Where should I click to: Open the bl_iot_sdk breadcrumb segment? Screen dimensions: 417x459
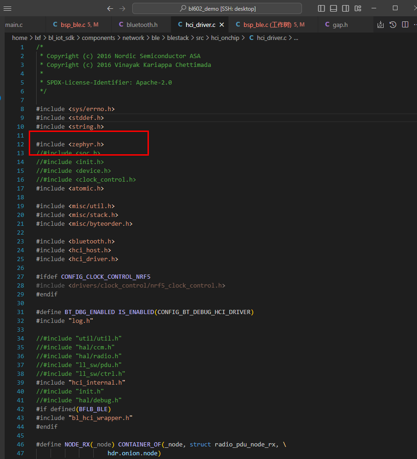(61, 38)
